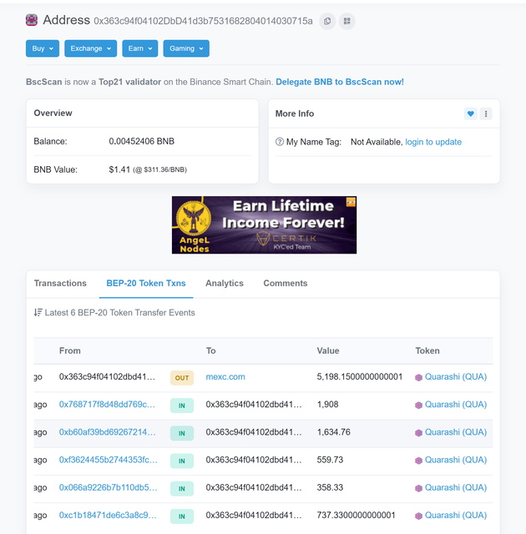Switch to the Transactions tab
Image resolution: width=526 pixels, height=534 pixels.
[60, 284]
